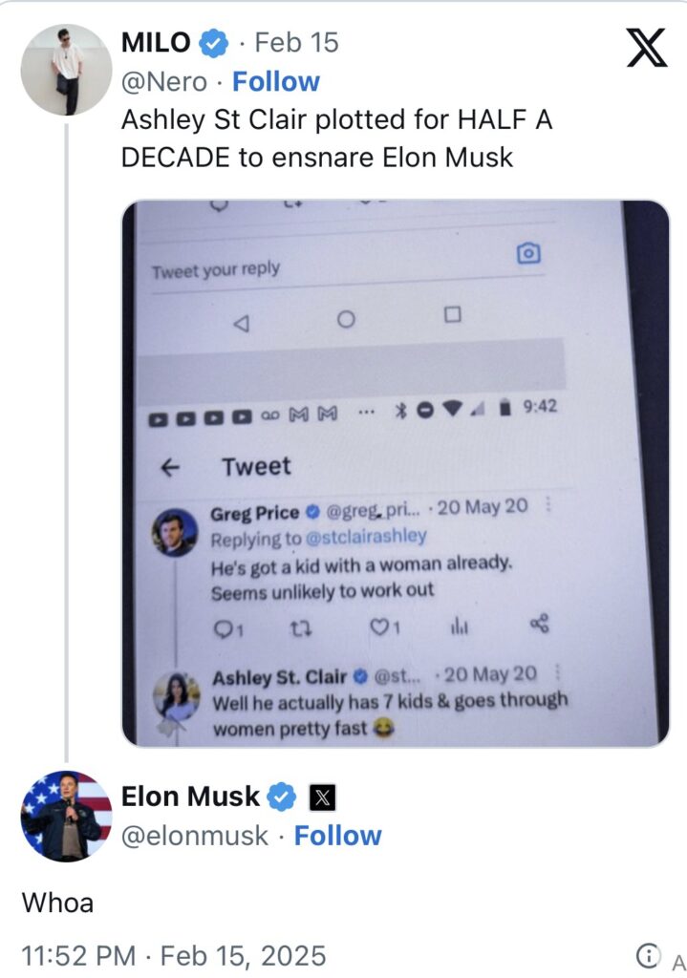Click the X logo in top right
Screen dimensions: 687x978
647,45
